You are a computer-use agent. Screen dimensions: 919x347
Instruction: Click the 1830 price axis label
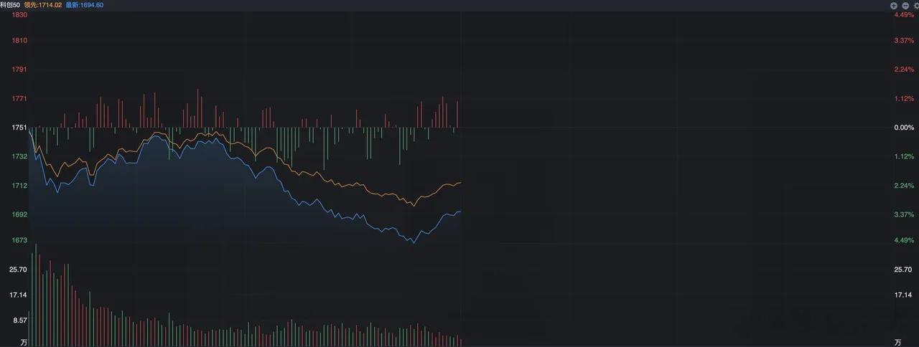(x=19, y=14)
